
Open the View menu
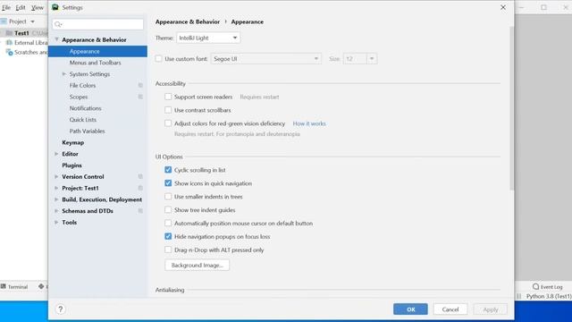[38, 7]
